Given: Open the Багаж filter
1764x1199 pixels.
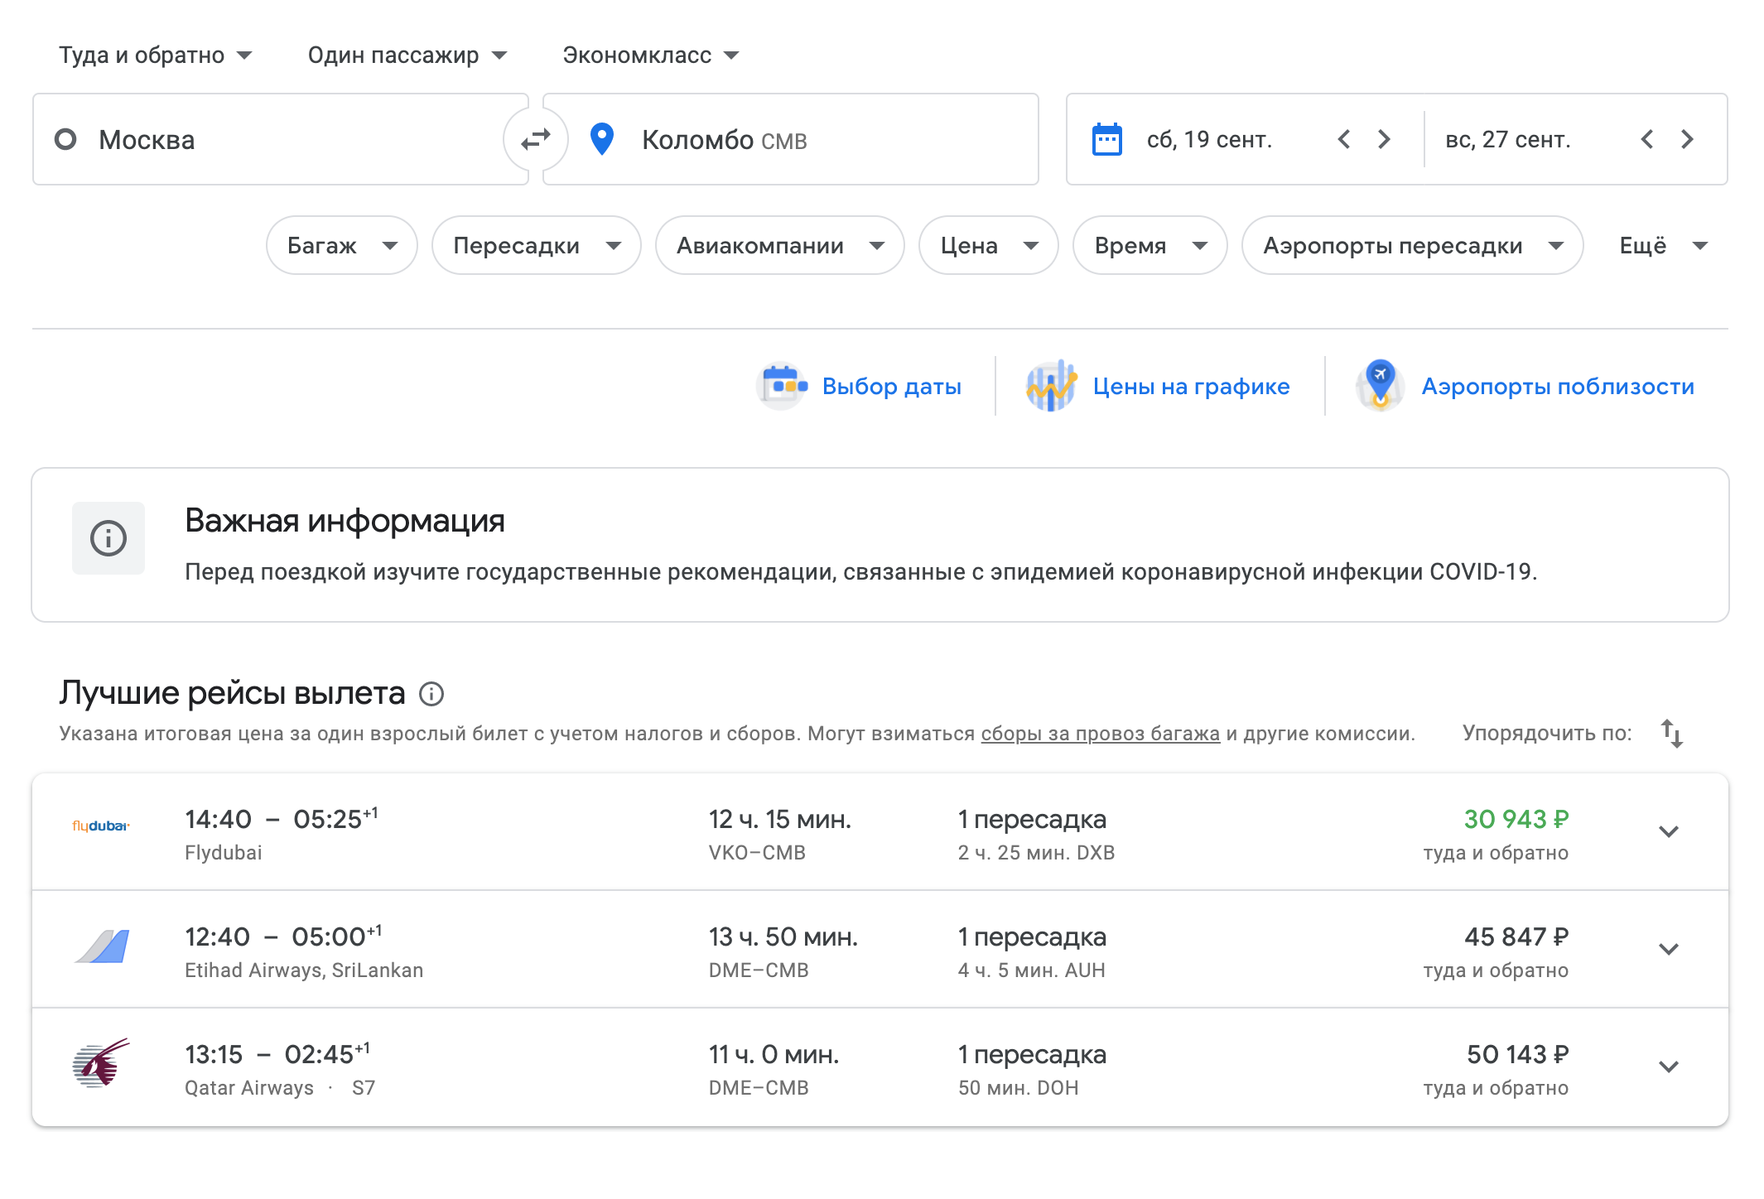Looking at the screenshot, I should point(342,245).
